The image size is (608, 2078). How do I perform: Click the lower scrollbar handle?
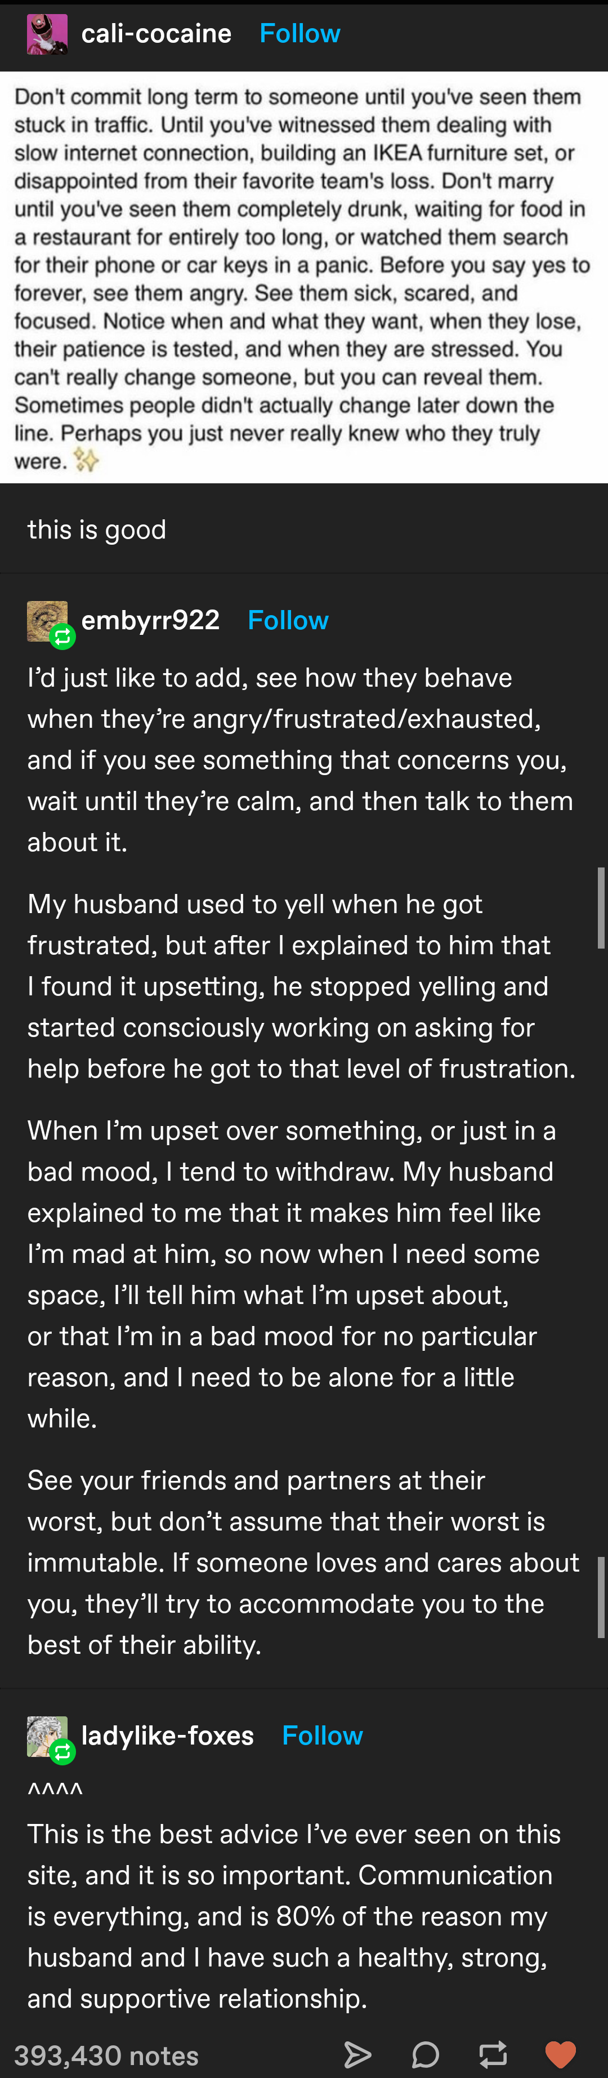601,1597
